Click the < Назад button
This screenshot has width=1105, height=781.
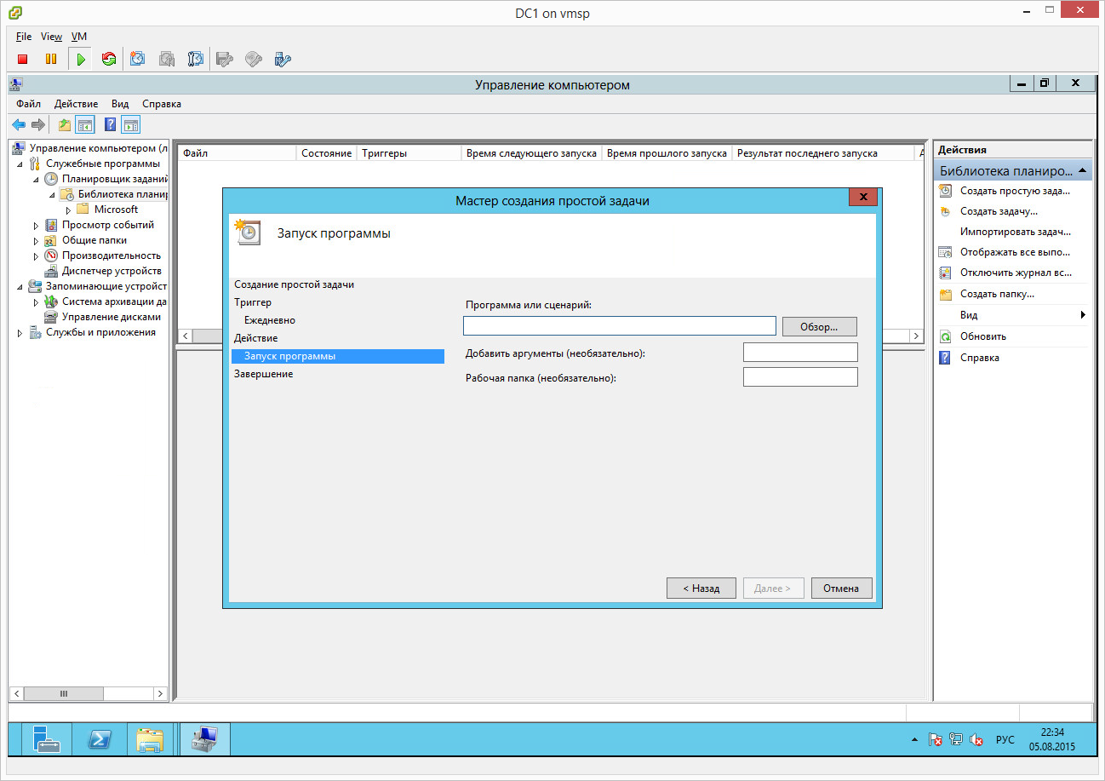click(x=701, y=588)
